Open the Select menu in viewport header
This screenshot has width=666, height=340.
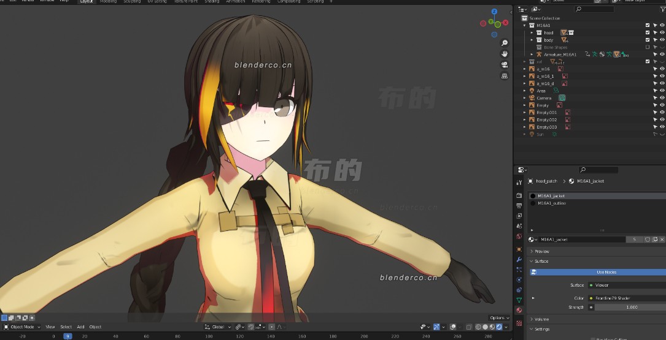coord(66,327)
